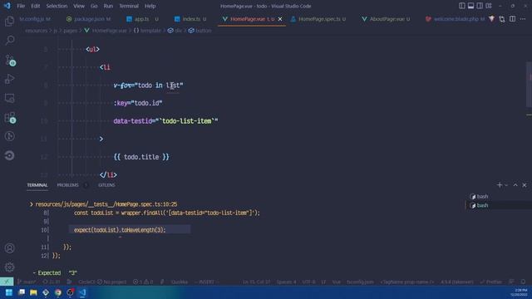Image resolution: width=532 pixels, height=299 pixels.
Task: Open the Search view in the activity bar
Action: (9, 41)
